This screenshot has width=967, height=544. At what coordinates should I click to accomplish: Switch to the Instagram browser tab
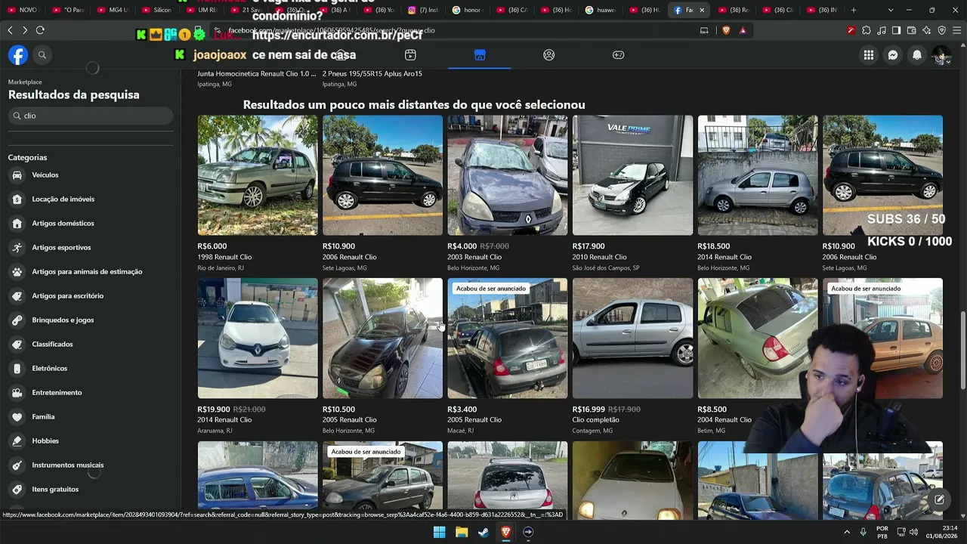[424, 10]
